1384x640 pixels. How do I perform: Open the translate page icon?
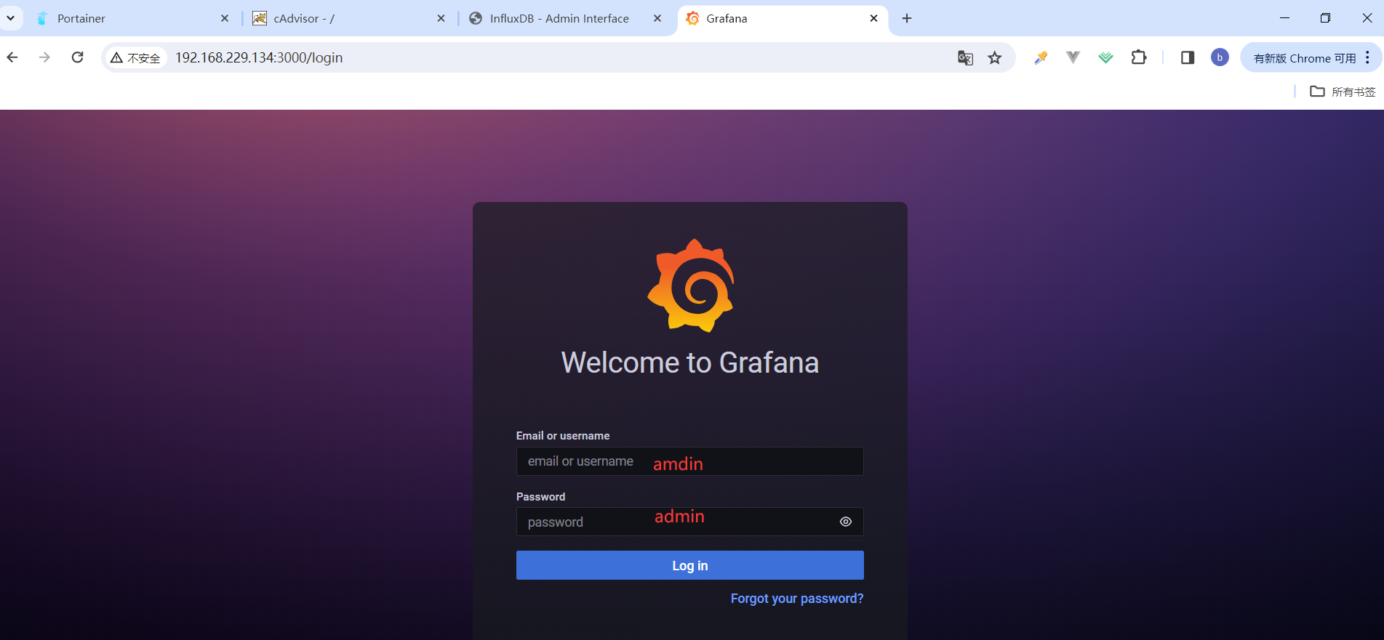(965, 58)
